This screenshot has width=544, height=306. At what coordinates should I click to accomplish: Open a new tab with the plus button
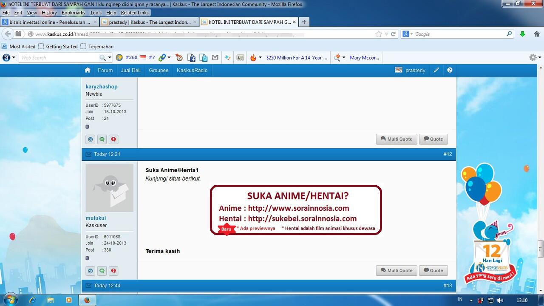304,22
